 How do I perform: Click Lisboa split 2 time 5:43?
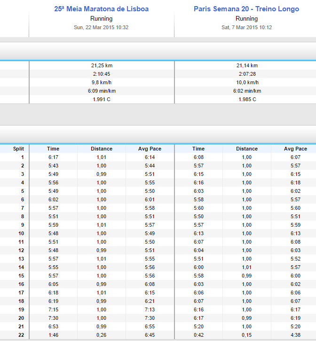coord(53,166)
